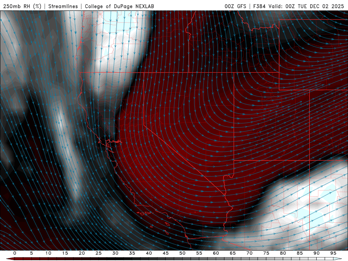
Task: Click the color bar value '15'
Action: point(65,253)
